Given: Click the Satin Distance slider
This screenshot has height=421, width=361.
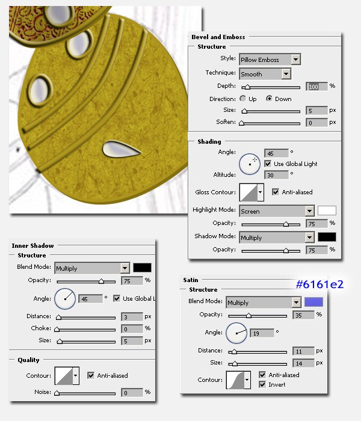Looking at the screenshot, I should pos(258,352).
